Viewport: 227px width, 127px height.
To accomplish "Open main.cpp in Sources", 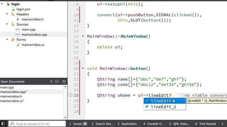I will point(28,30).
